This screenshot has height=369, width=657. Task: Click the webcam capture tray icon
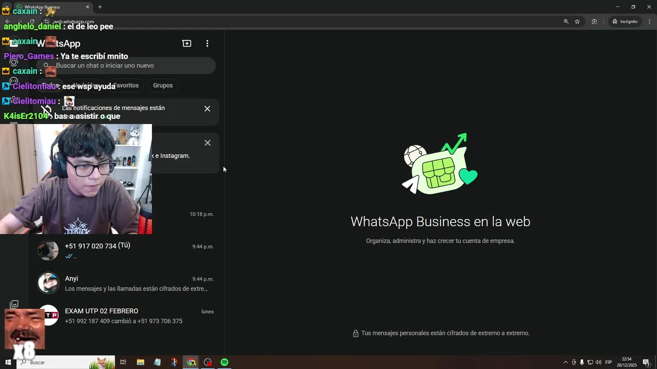(x=574, y=362)
